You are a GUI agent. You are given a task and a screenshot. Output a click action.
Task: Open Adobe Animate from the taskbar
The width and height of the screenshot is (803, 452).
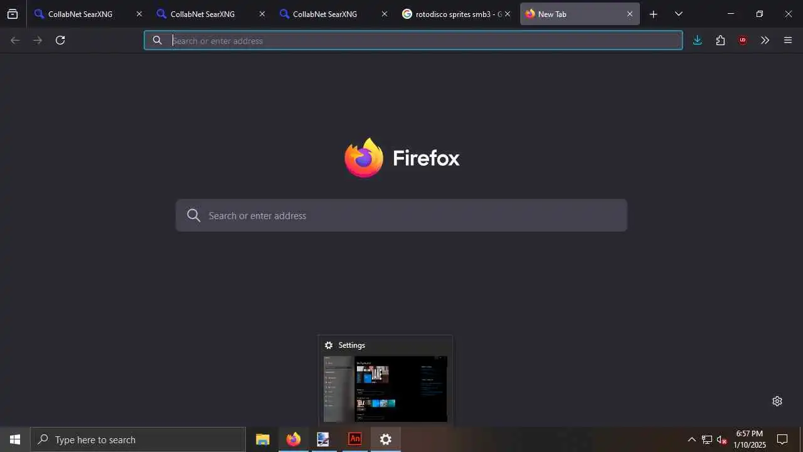[x=355, y=439]
